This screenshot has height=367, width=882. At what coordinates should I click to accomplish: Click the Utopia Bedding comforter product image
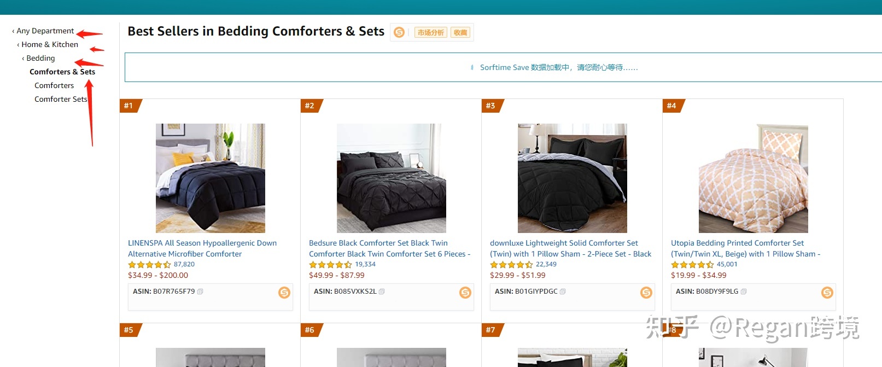click(753, 178)
